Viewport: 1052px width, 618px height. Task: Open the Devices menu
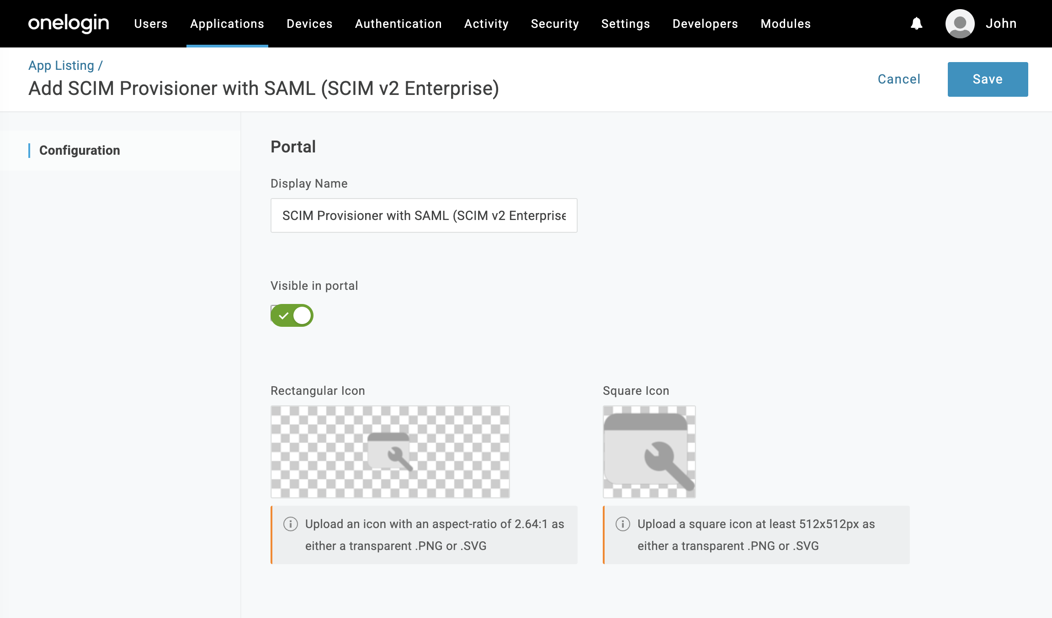[309, 24]
